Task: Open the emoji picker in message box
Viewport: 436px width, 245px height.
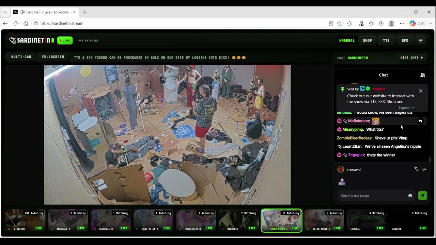Action: (x=410, y=196)
